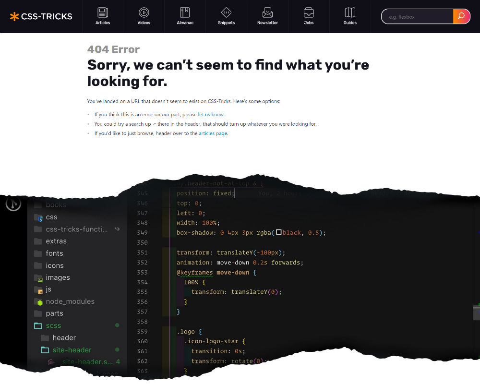Click the scss open-folder icon
The image size is (480, 384).
pyautogui.click(x=38, y=326)
